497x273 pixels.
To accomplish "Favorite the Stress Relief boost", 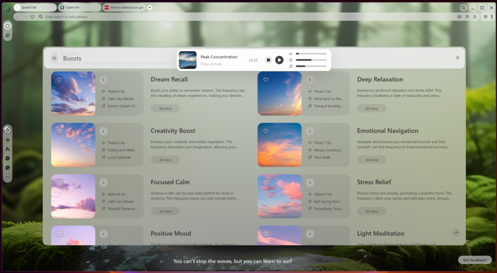I will 265,182.
